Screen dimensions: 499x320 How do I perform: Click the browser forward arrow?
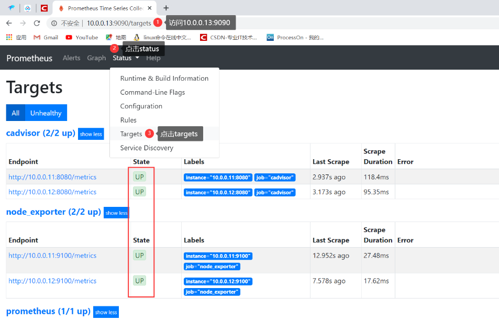tap(23, 23)
